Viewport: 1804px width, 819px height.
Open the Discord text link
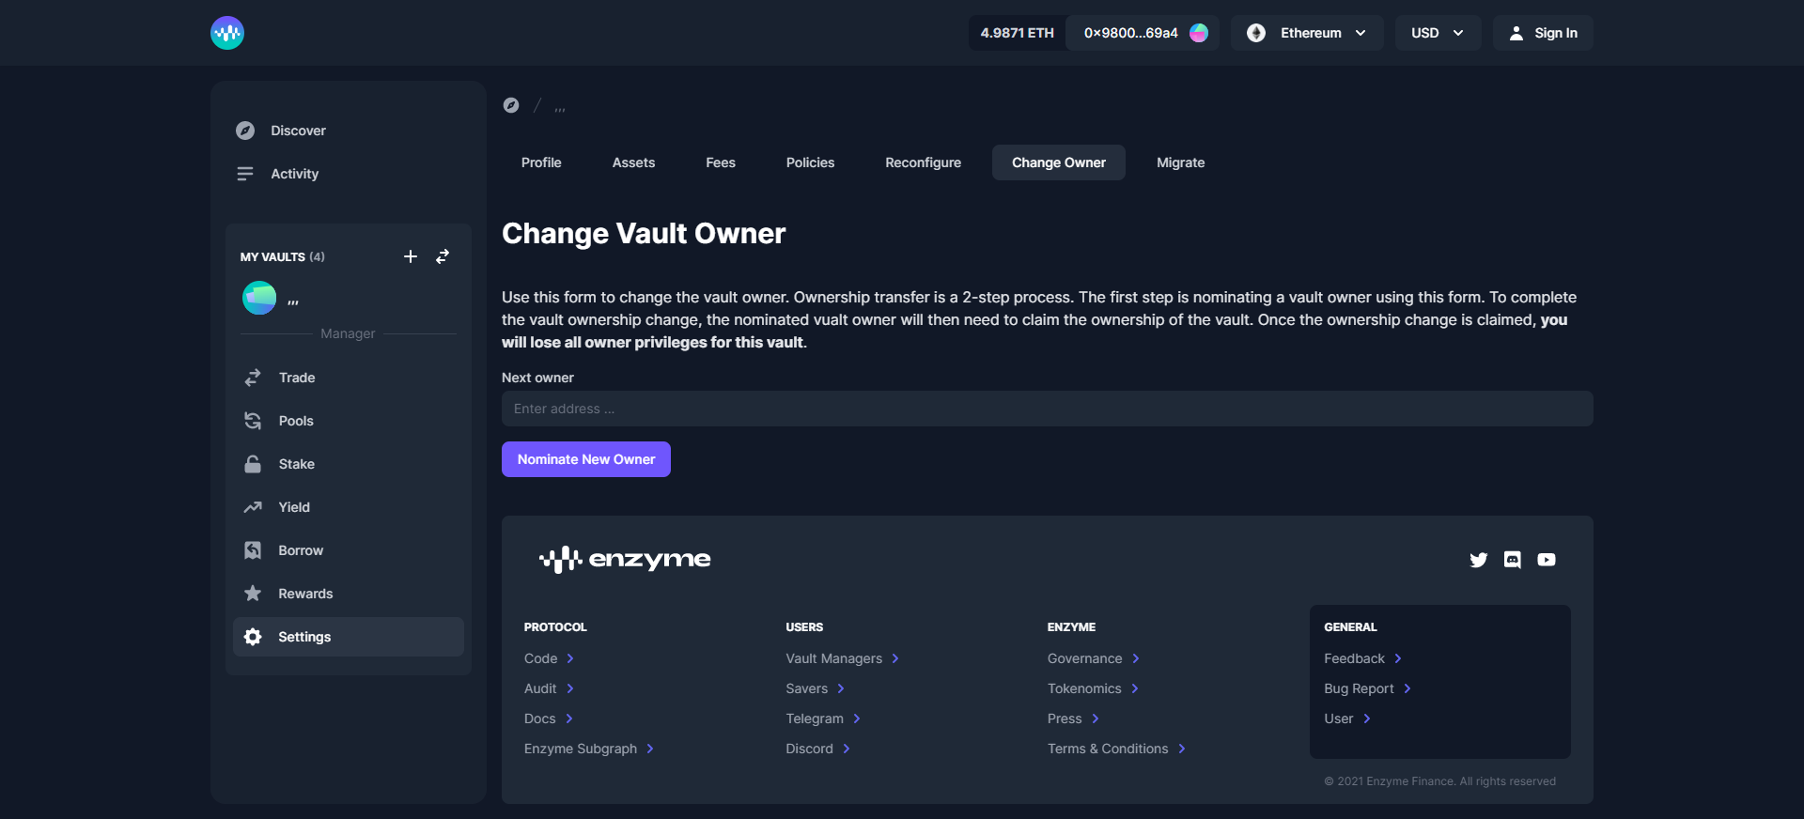pyautogui.click(x=818, y=749)
